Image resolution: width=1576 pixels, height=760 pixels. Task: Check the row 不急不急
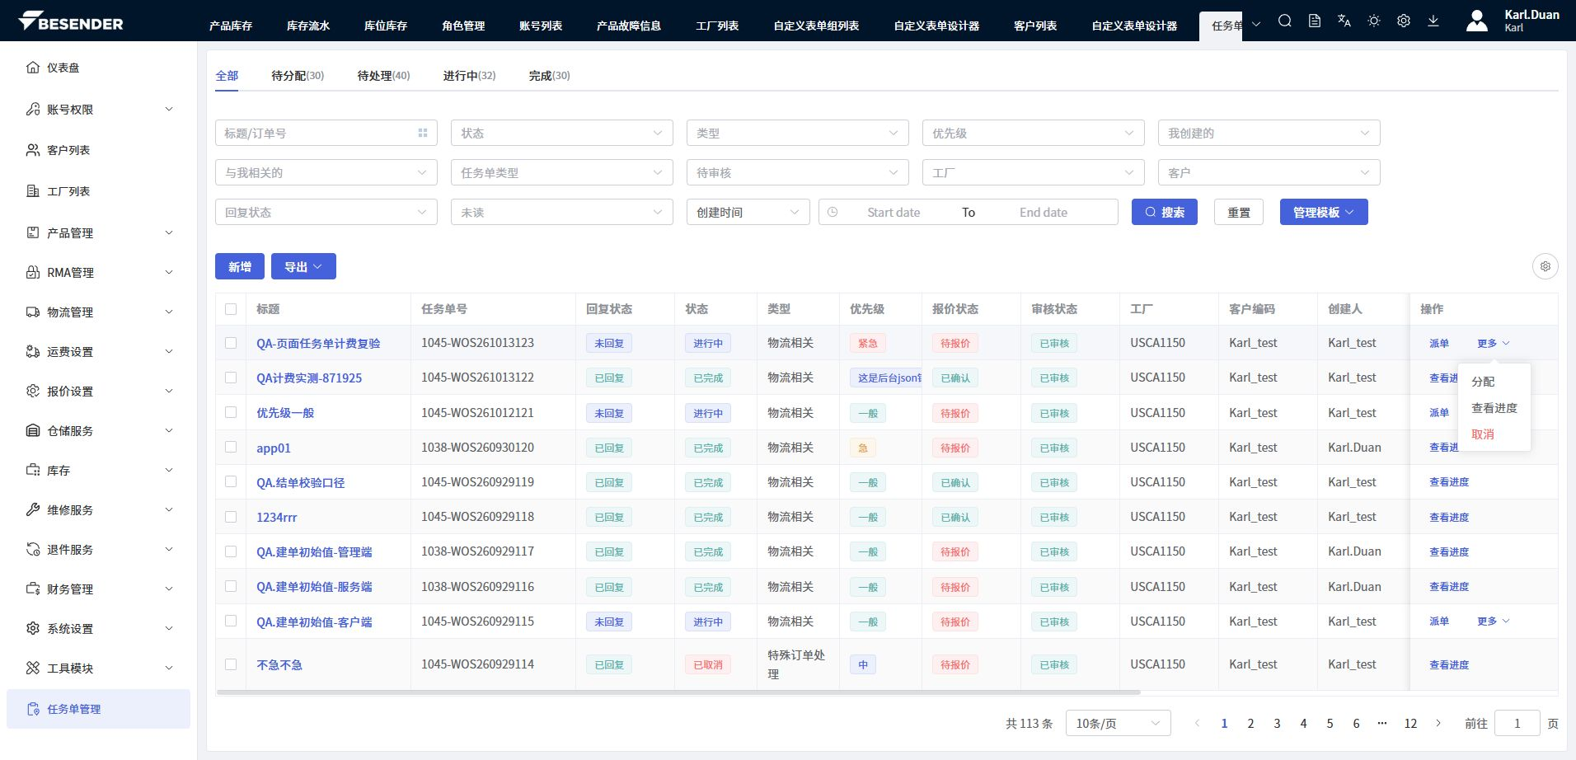pyautogui.click(x=231, y=664)
